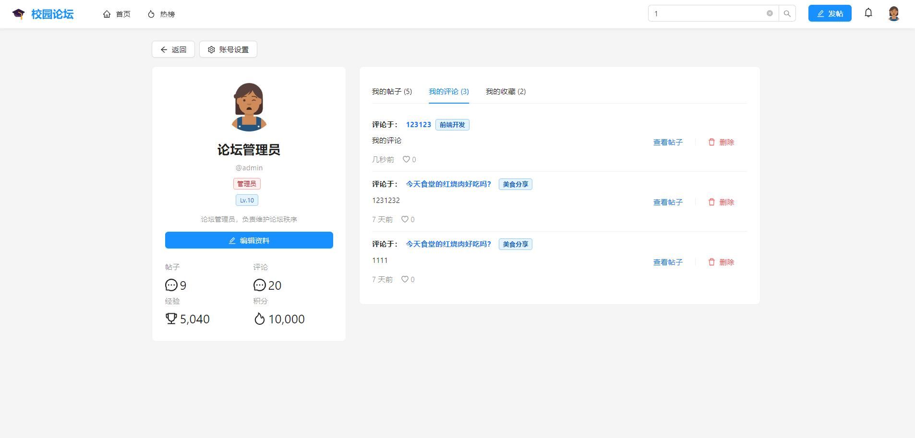Switch to the 我的帖子 tab
This screenshot has height=438, width=915.
pos(392,91)
